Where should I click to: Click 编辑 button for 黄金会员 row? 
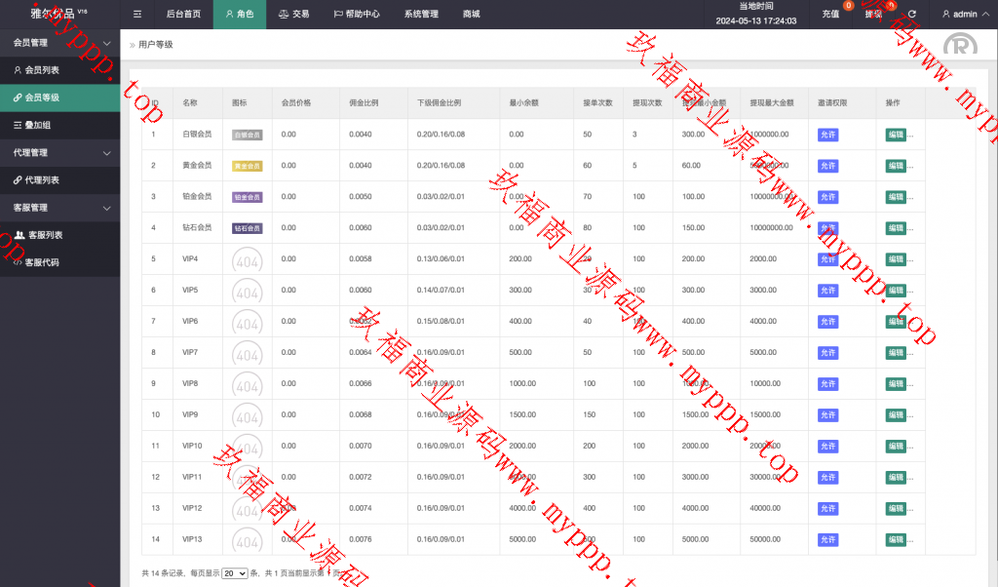click(x=896, y=166)
